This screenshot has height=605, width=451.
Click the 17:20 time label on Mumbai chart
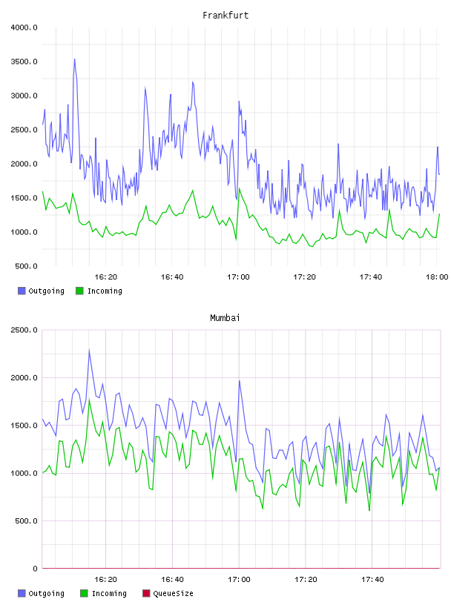306,580
